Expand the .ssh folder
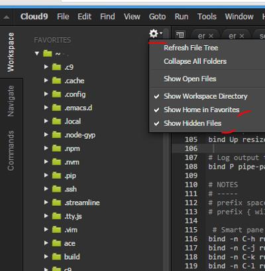 tap(46, 189)
